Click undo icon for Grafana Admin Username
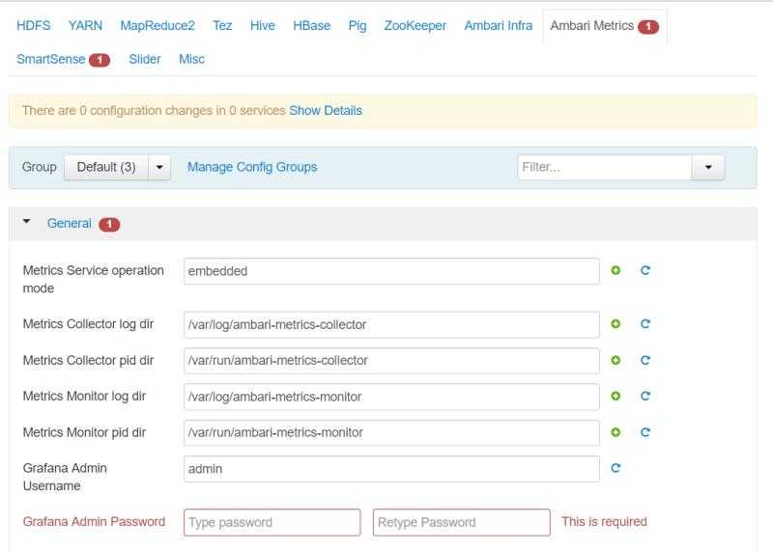This screenshot has height=551, width=773. [616, 468]
